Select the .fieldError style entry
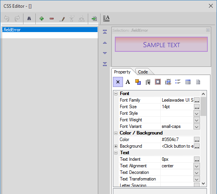Viewport: 217px width, 194px height. [50, 30]
